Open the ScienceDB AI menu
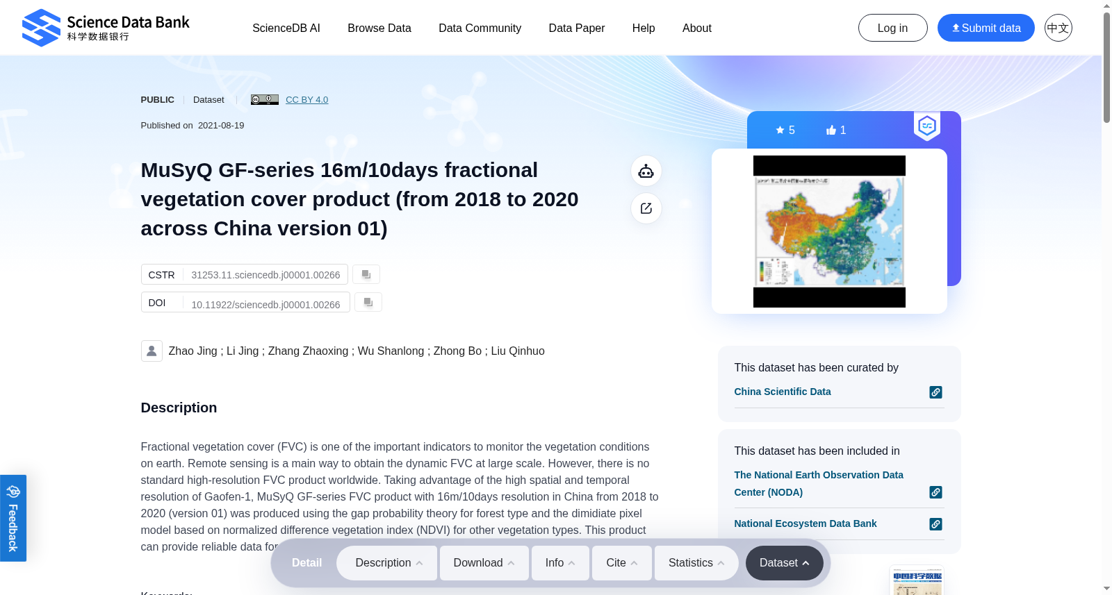1112x595 pixels. coord(286,28)
